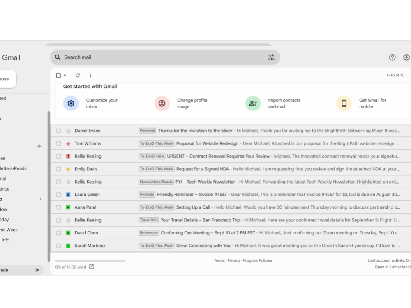Open the Travel Info label in sidebar
This screenshot has height=308, width=411.
5,240
